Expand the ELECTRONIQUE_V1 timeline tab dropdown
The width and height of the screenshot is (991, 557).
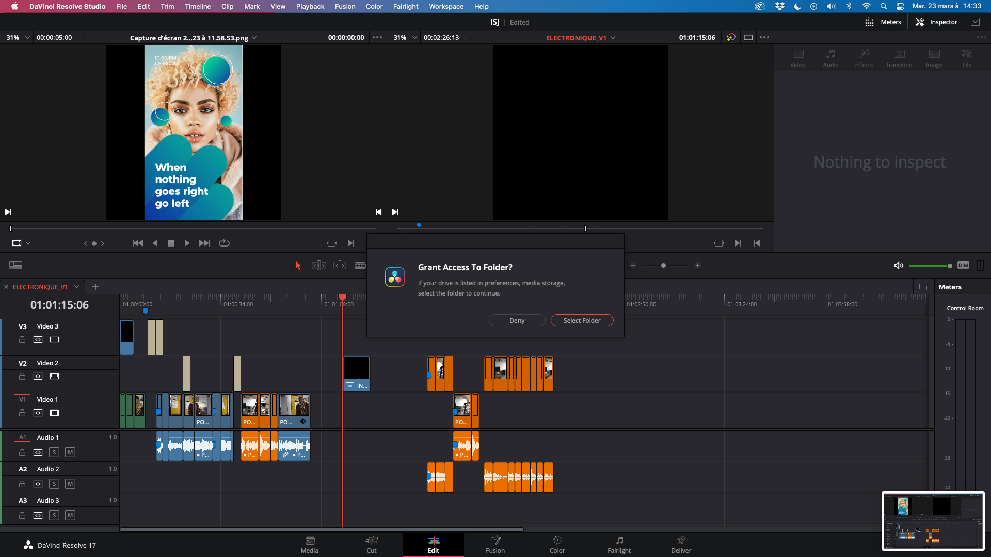click(76, 287)
